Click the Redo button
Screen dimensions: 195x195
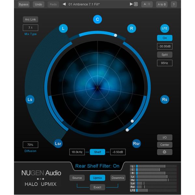pos(53,5)
